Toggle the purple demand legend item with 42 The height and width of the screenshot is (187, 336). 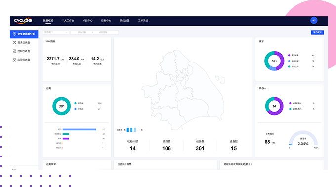coord(301,55)
